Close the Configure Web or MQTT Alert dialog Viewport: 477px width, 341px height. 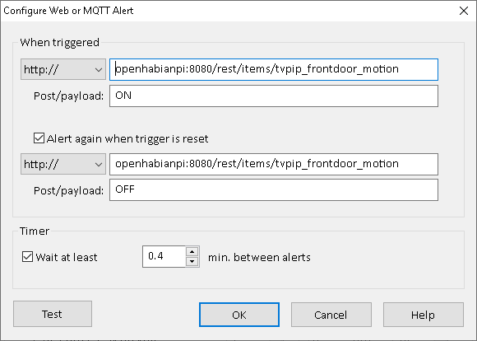tap(464, 11)
